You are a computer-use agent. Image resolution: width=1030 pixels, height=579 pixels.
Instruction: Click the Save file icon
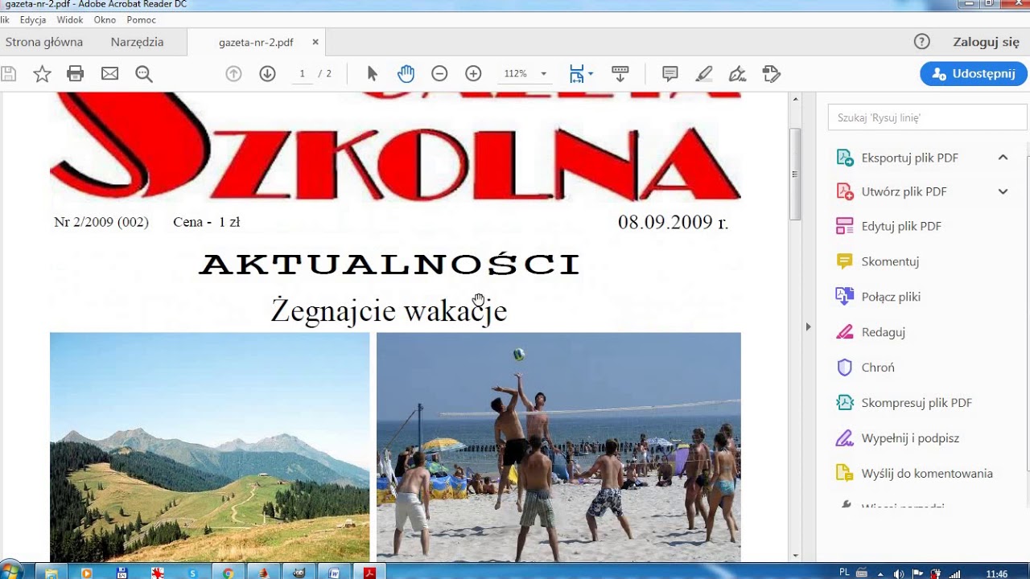pos(9,74)
